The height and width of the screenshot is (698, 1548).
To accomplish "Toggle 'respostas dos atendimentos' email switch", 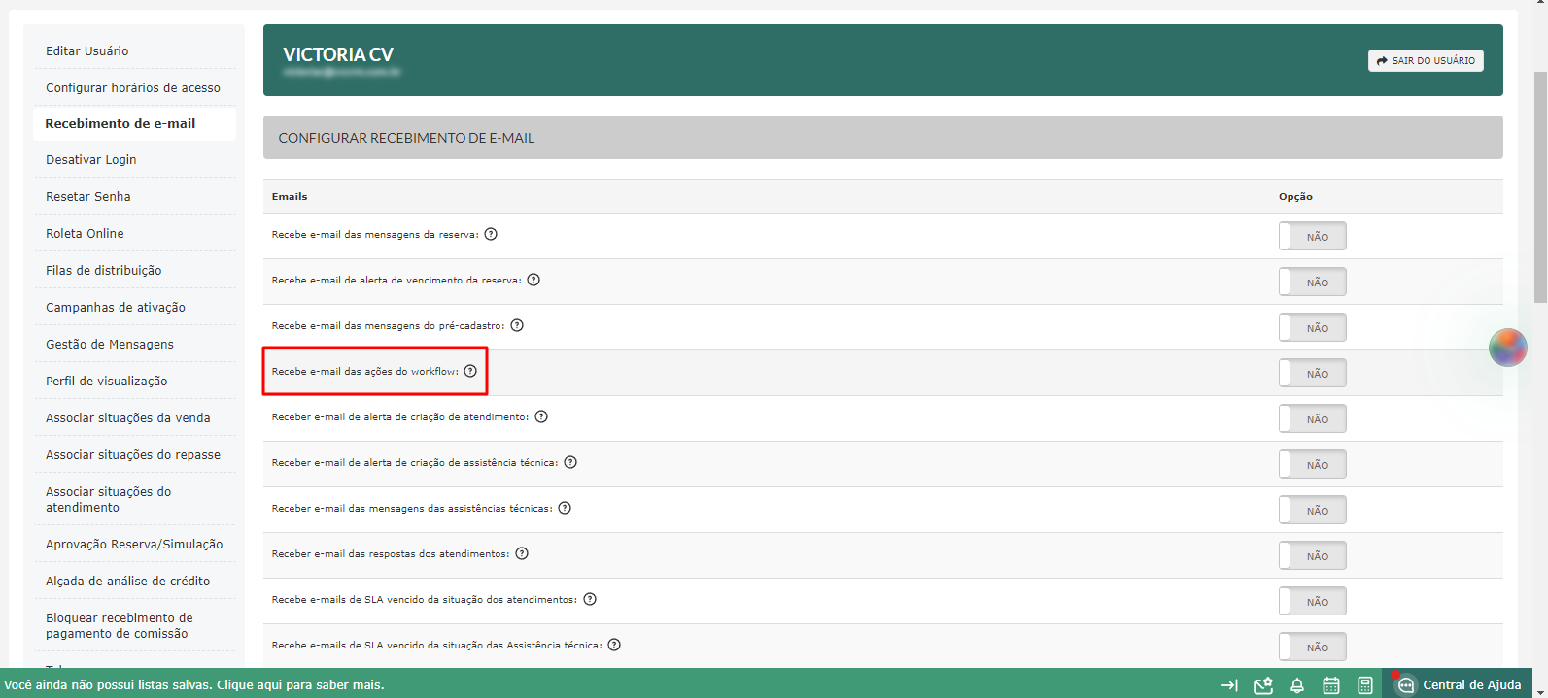I will tap(1312, 555).
